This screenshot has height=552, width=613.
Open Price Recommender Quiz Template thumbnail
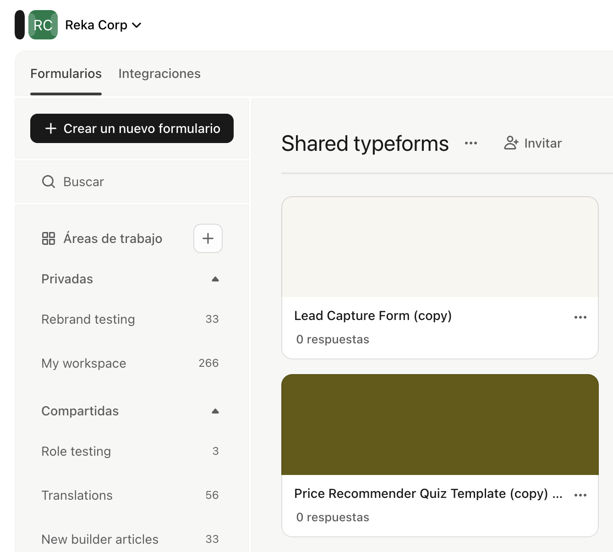[440, 425]
